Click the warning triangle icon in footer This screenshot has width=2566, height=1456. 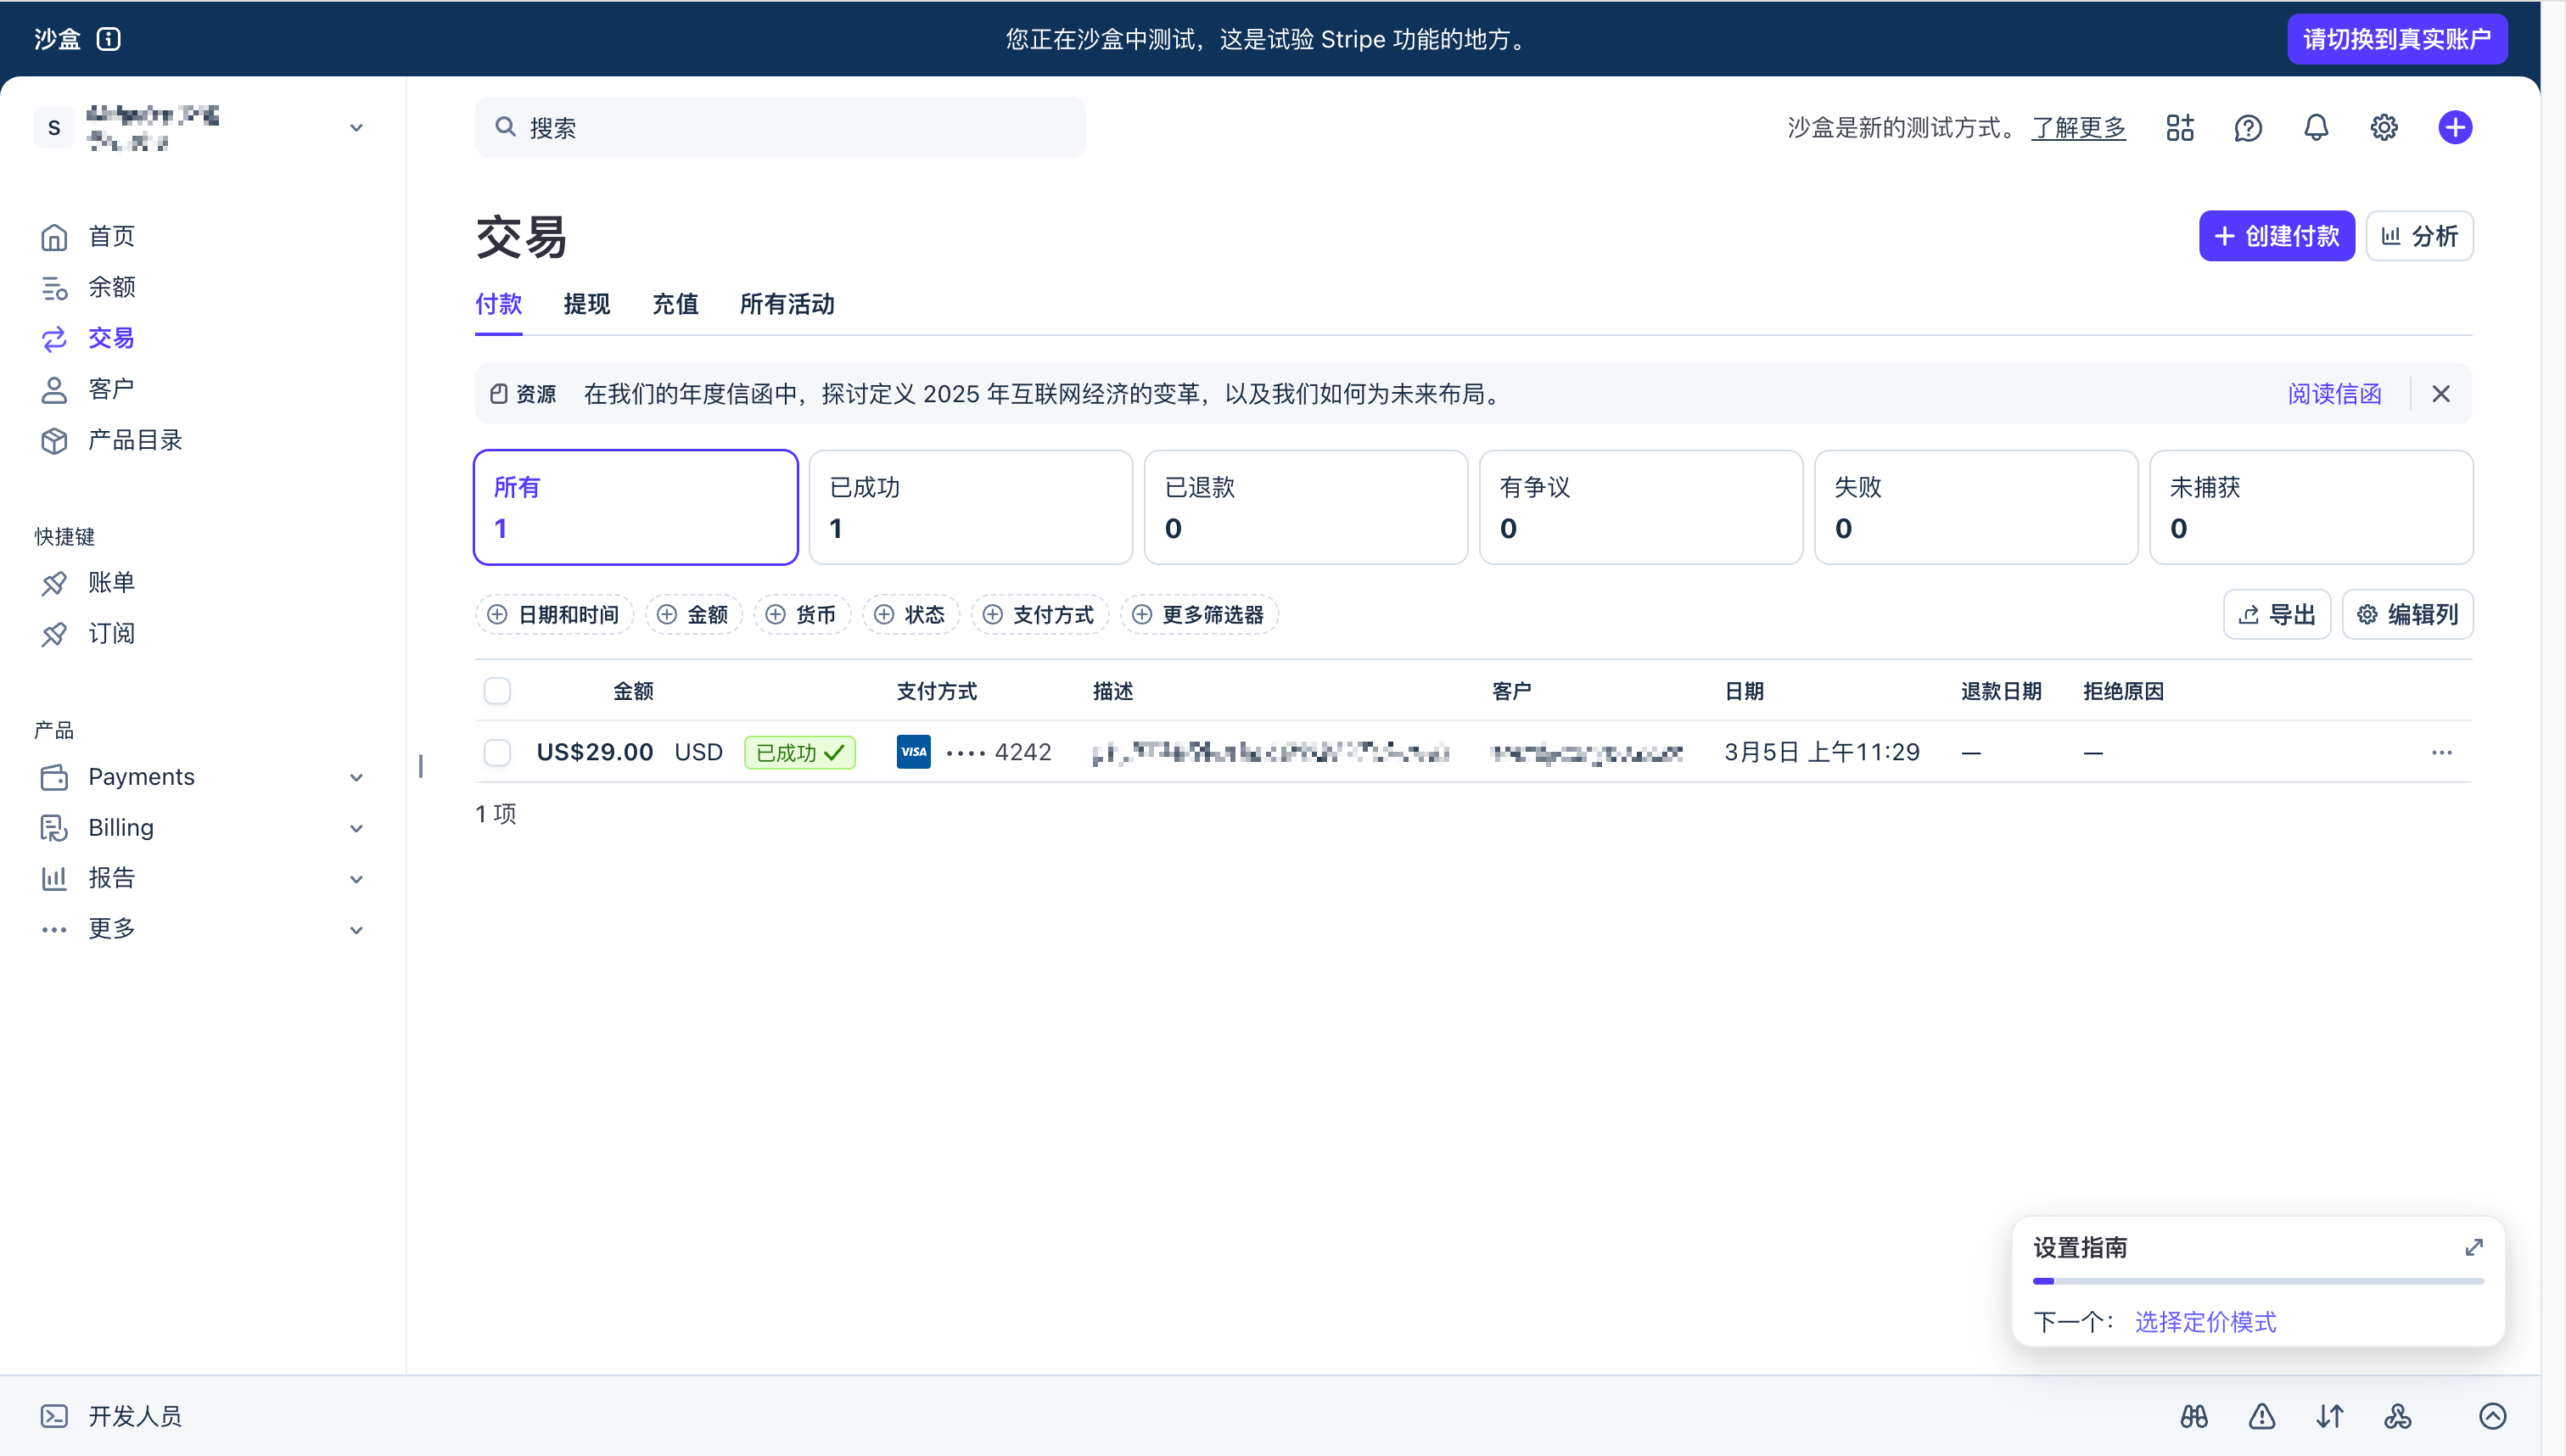pos(2262,1416)
